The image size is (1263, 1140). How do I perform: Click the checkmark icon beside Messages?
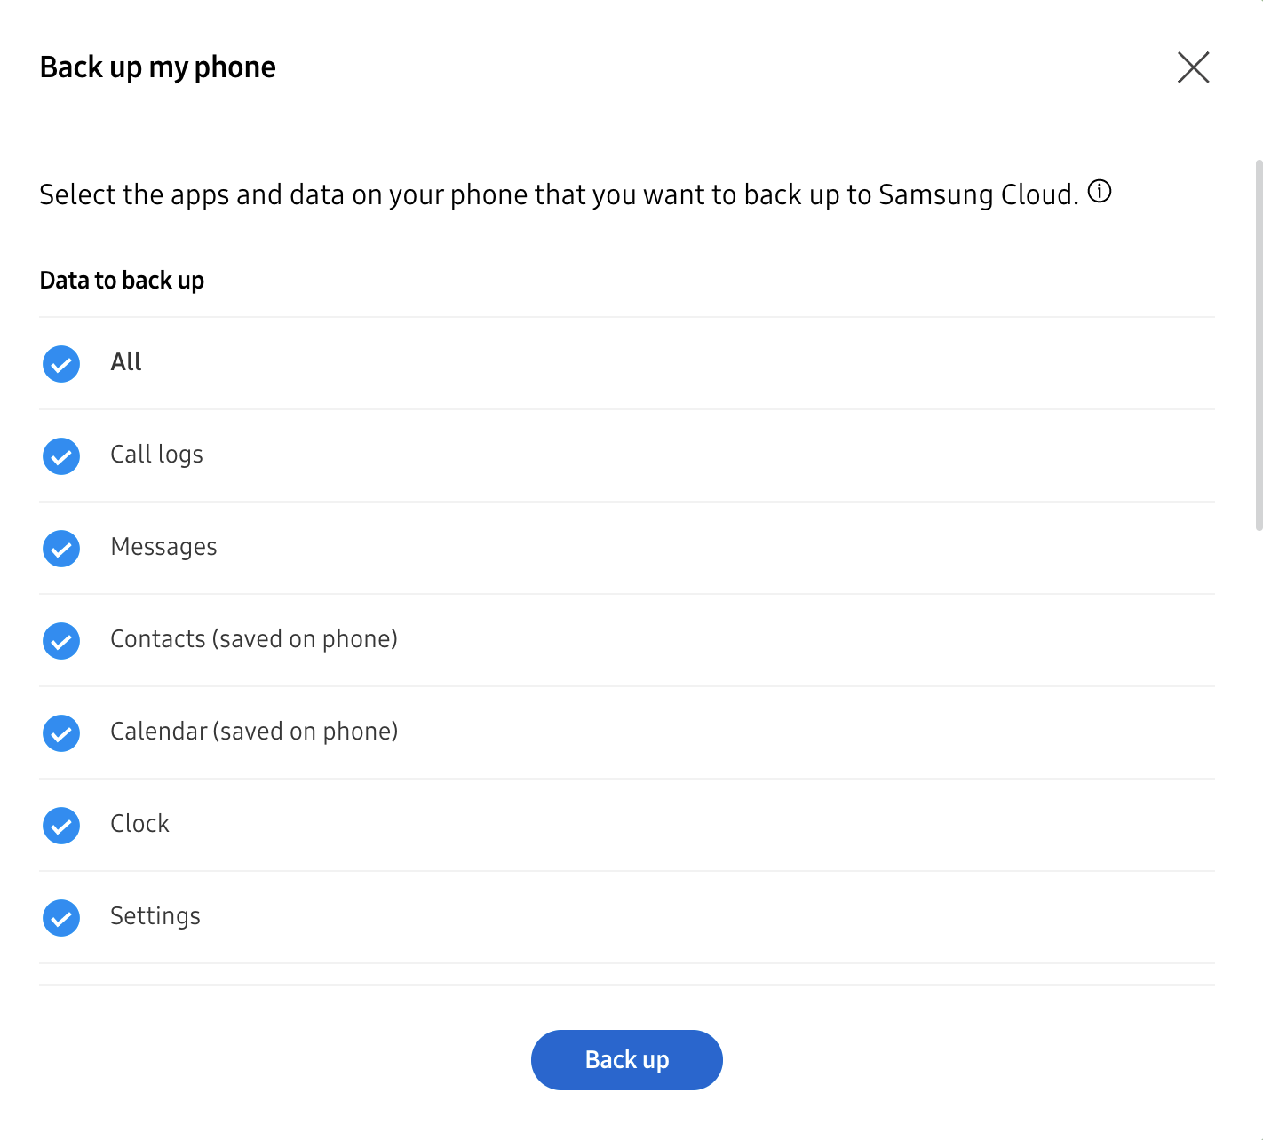pyautogui.click(x=60, y=549)
